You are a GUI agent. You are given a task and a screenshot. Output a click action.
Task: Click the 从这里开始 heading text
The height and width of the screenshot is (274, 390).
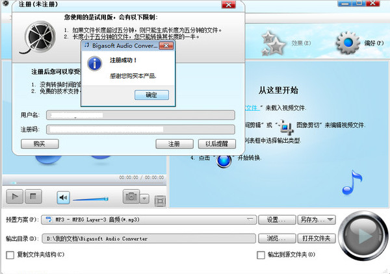[x=278, y=90]
